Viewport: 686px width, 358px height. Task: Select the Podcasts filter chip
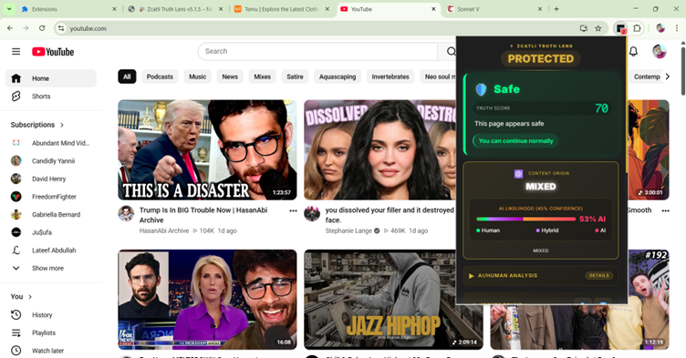160,77
